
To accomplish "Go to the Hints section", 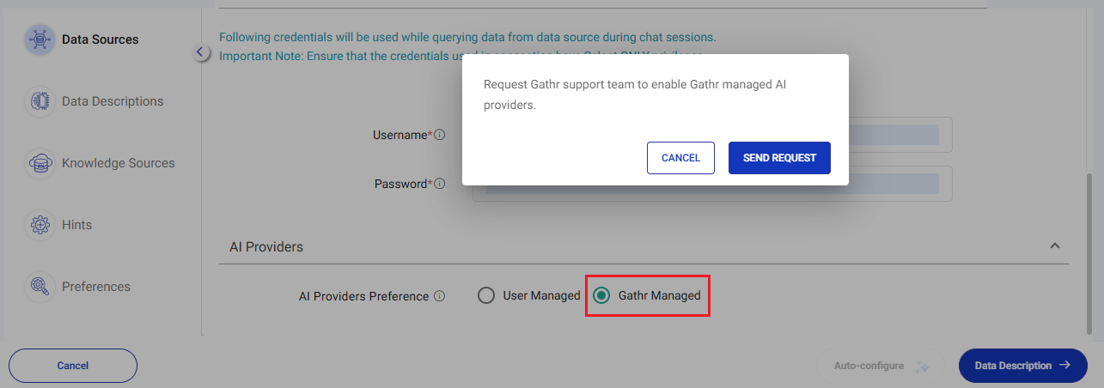I will 76,225.
